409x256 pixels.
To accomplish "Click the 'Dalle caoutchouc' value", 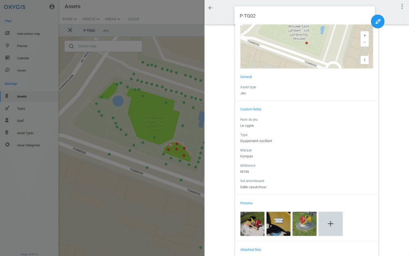I will tap(253, 187).
